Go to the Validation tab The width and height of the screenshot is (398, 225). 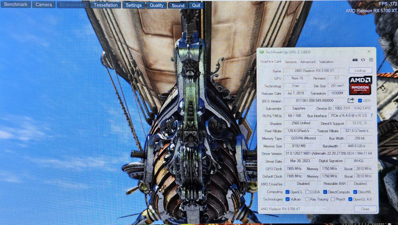pyautogui.click(x=326, y=62)
